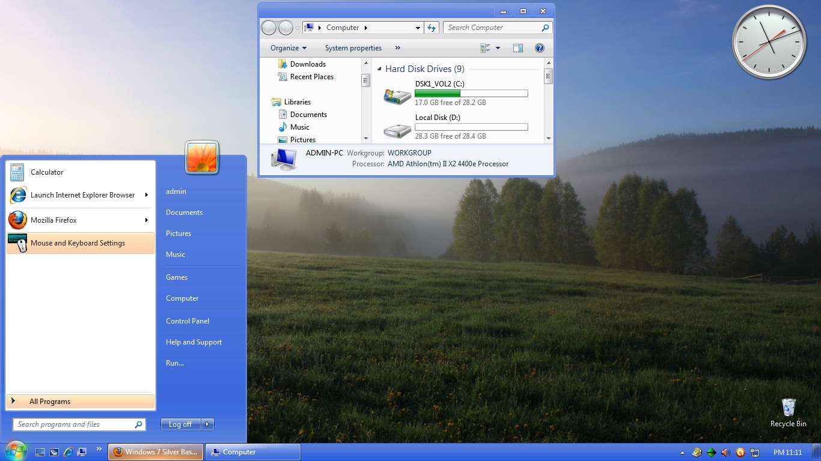Click the green space usage bar of DSK1_VOL2
This screenshot has height=461, width=821.
438,94
